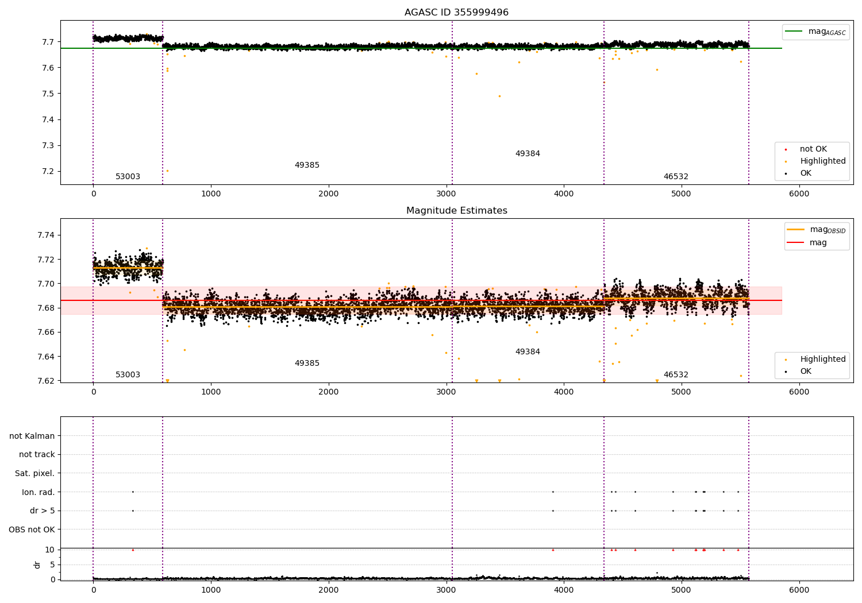862x603 pixels.
Task: Click the 46532 label in Magnitude Estimates plot
Action: pyautogui.click(x=676, y=375)
